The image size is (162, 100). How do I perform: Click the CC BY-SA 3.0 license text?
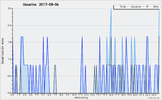point(154,98)
